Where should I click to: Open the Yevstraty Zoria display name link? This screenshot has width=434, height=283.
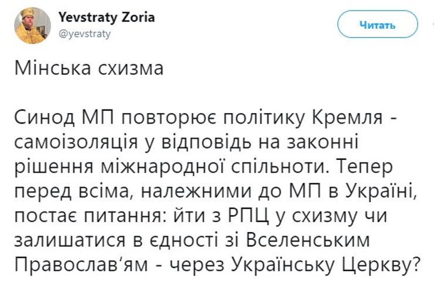coord(107,18)
